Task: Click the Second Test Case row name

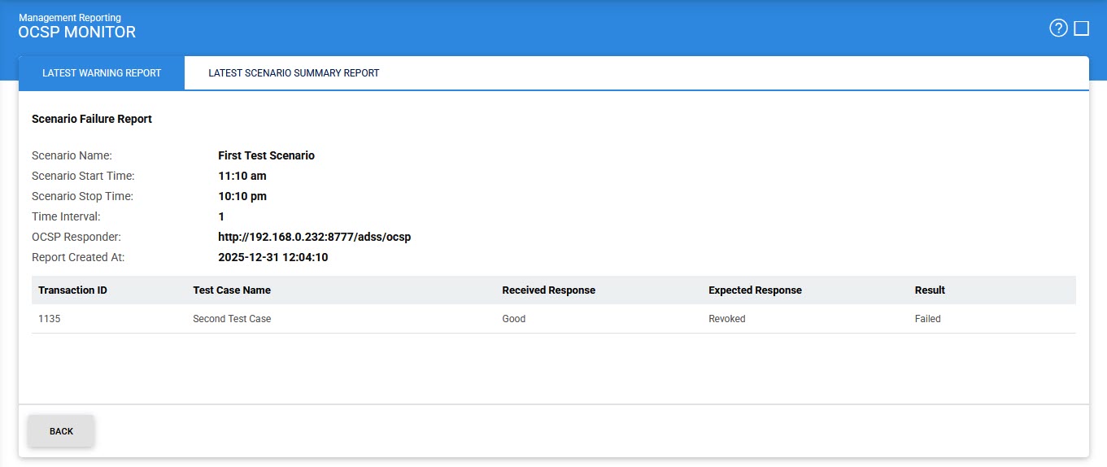Action: tap(232, 319)
